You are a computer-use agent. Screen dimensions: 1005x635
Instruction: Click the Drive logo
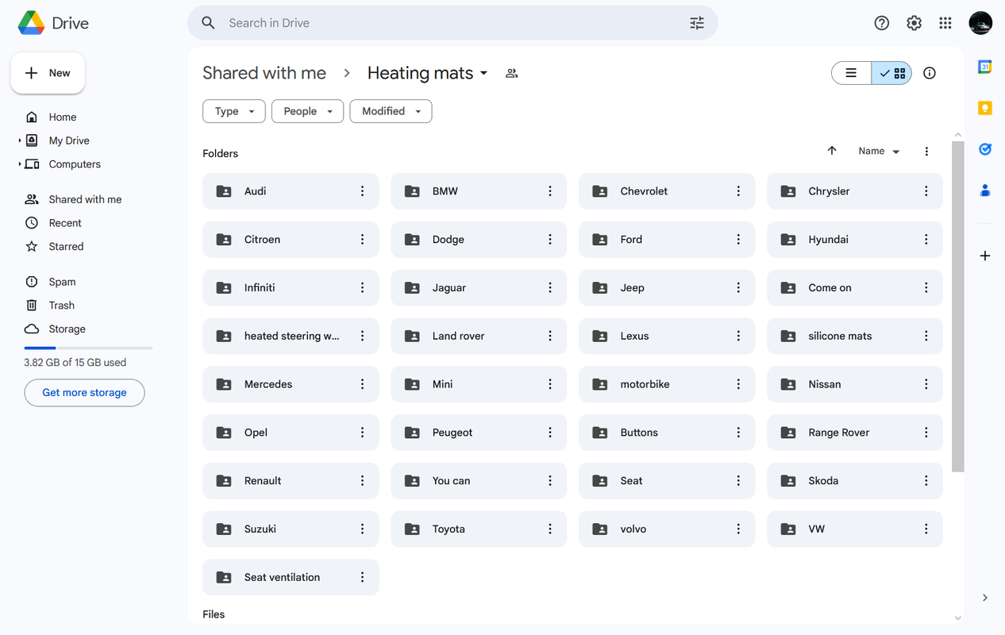pyautogui.click(x=53, y=23)
